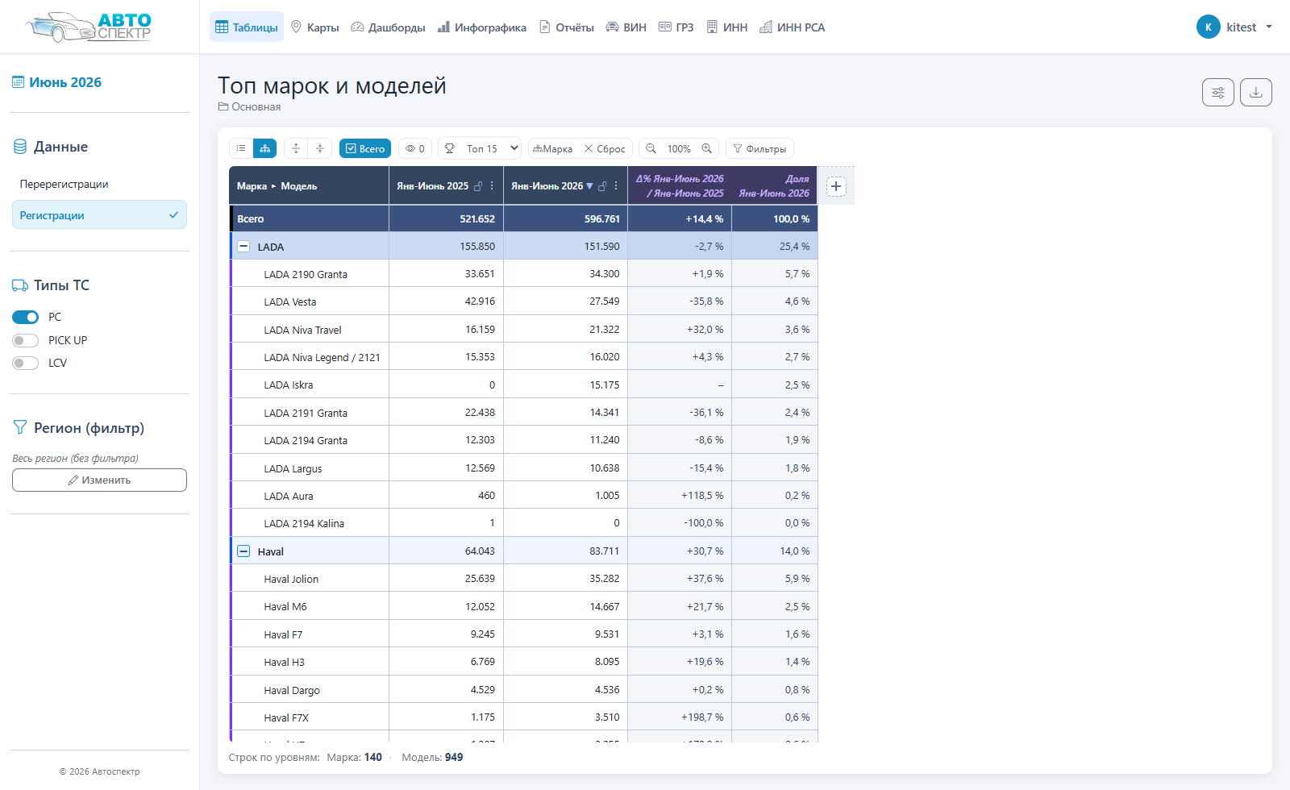Open the Топ 15 dropdown
Viewport: 1290px width, 790px height.
click(x=491, y=148)
